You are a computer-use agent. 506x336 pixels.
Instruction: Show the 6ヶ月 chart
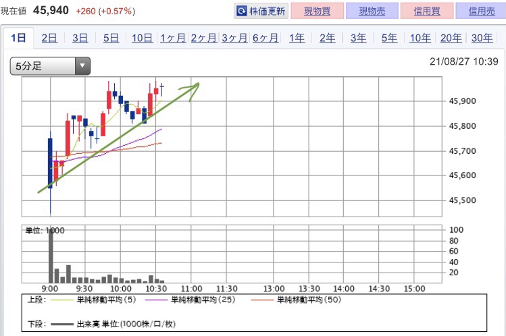pos(265,38)
